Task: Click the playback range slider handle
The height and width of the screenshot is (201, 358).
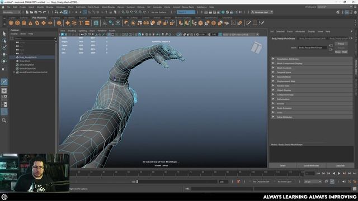Action: click(x=137, y=181)
